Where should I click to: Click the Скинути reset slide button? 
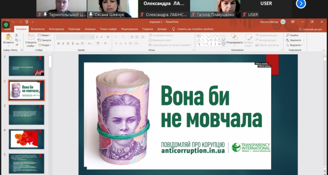[44, 40]
